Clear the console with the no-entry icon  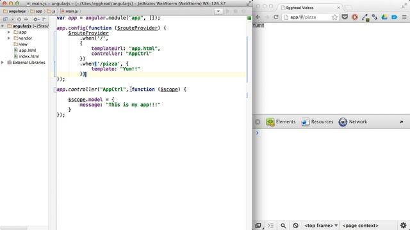click(295, 226)
